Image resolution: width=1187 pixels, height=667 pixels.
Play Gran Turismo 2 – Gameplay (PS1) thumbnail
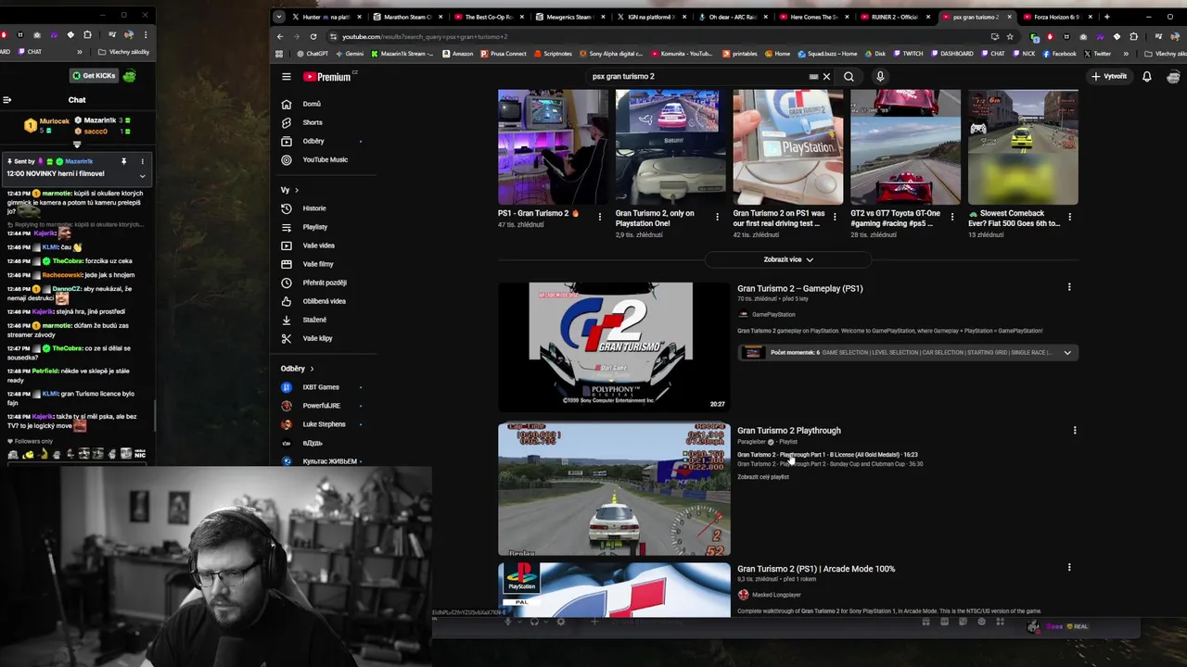(x=614, y=347)
